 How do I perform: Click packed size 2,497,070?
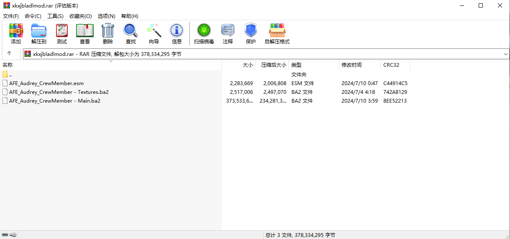275,92
